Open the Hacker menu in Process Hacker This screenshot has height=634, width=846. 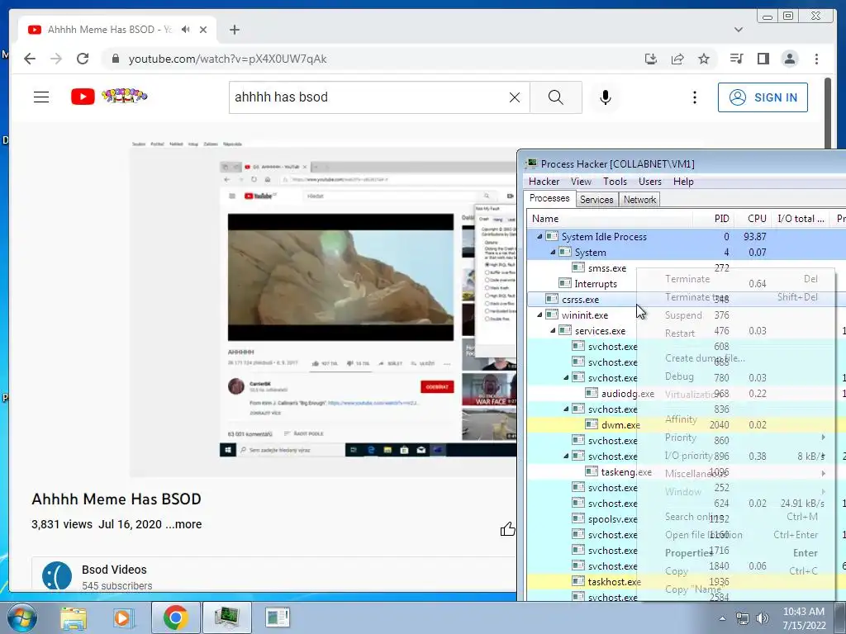pyautogui.click(x=544, y=182)
